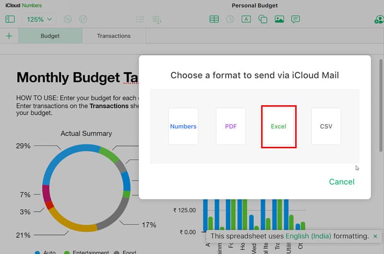
Task: Click the ₹ 125.00 axis value
Action: [x=185, y=210]
